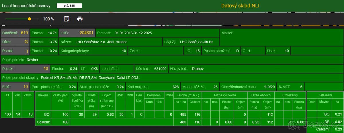The height and width of the screenshot is (133, 344).
Task: Click the printer icon to print
Action: point(80,19)
